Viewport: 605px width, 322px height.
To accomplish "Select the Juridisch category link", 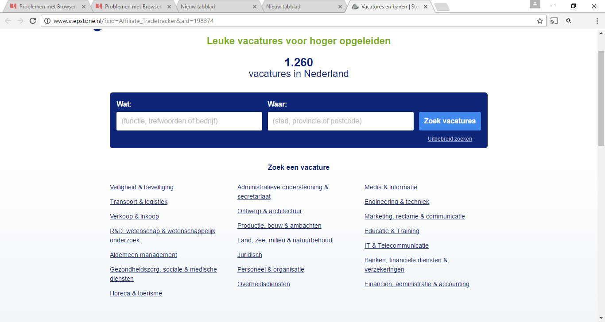I will point(250,255).
